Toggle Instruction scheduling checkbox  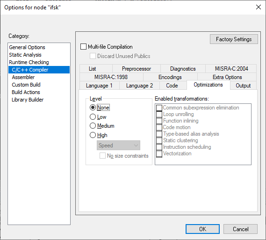[x=159, y=147]
